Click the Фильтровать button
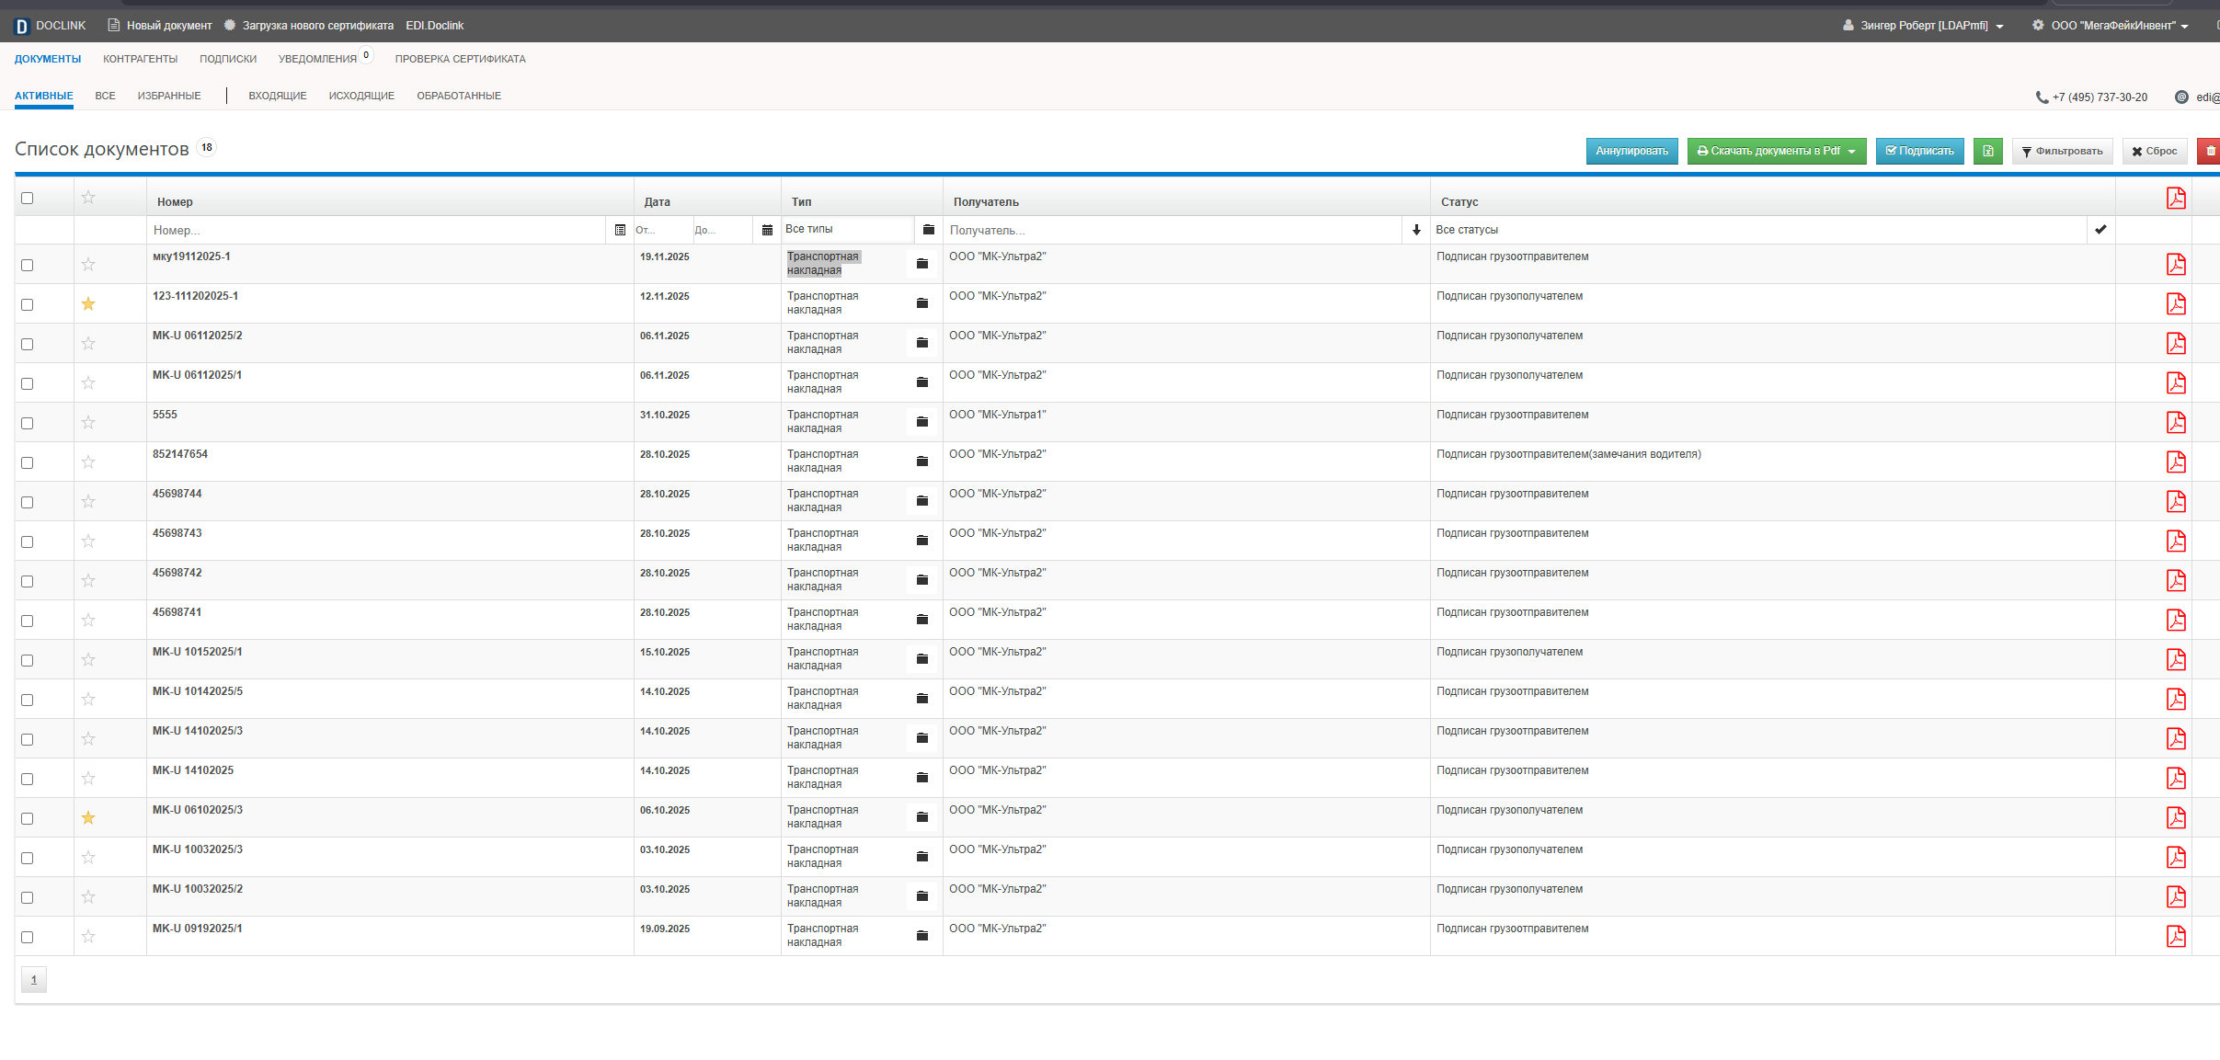2220x1060 pixels. (2061, 151)
